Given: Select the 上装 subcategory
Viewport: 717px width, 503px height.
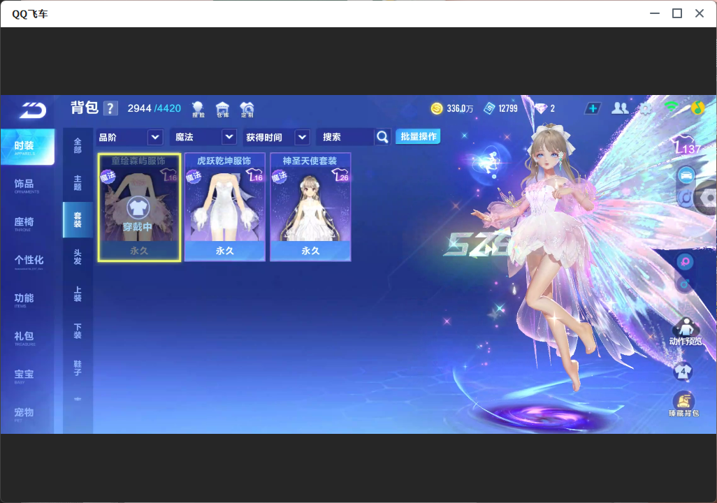Looking at the screenshot, I should point(78,294).
